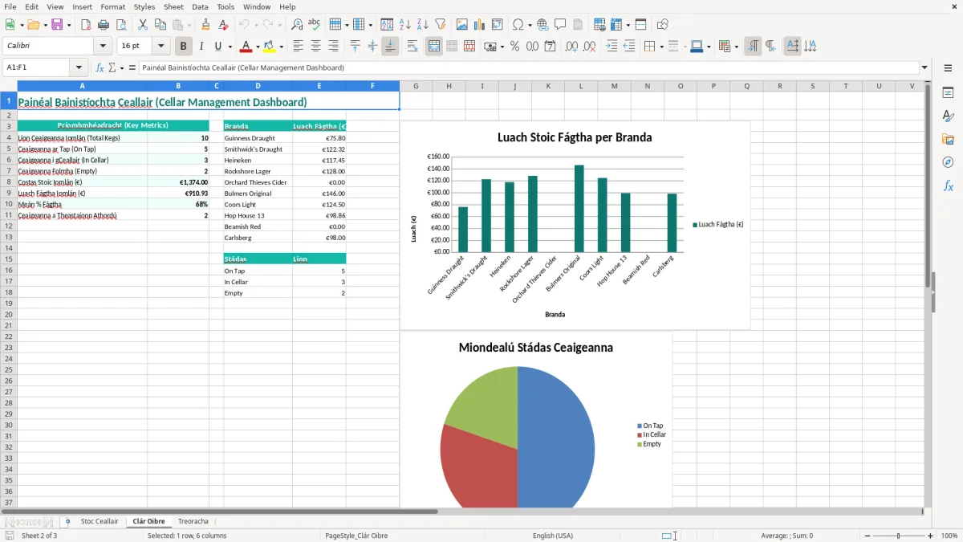
Task: Apply the yellow Highlighting Color swatch
Action: pos(270,47)
